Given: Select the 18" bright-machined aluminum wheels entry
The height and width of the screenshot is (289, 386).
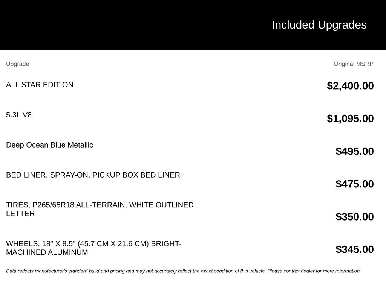Looking at the screenshot, I should [x=93, y=248].
